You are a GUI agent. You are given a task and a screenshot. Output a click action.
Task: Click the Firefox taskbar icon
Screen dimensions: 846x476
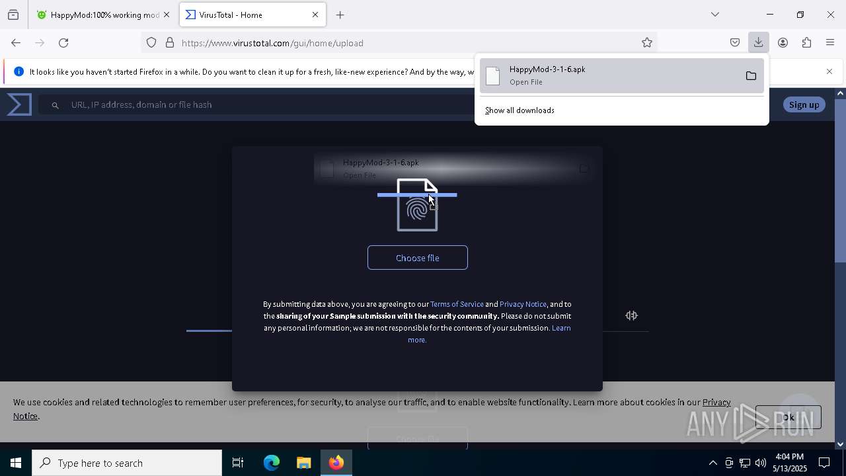tap(336, 463)
